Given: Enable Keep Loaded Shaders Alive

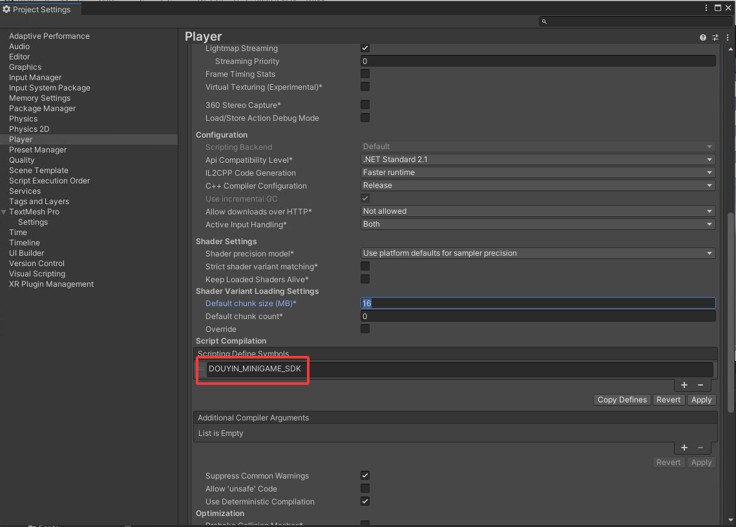Looking at the screenshot, I should point(364,279).
